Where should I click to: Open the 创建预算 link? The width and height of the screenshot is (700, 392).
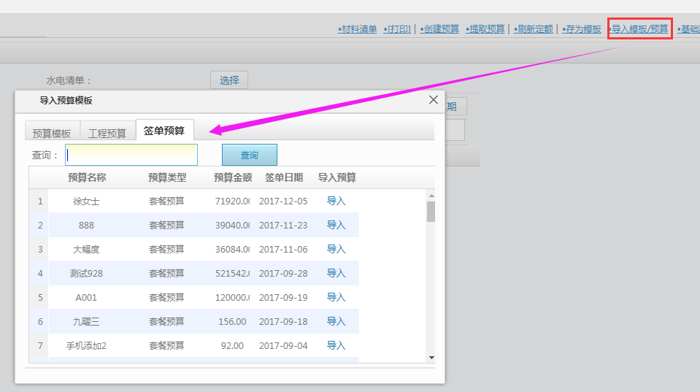[x=439, y=29]
